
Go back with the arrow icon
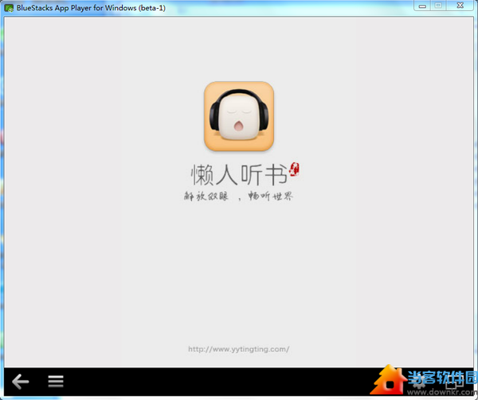21,382
